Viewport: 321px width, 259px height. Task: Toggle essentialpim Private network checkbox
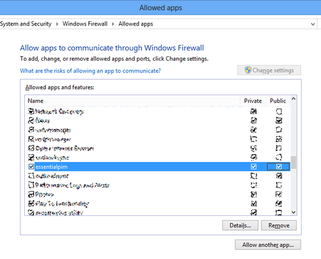tap(254, 167)
